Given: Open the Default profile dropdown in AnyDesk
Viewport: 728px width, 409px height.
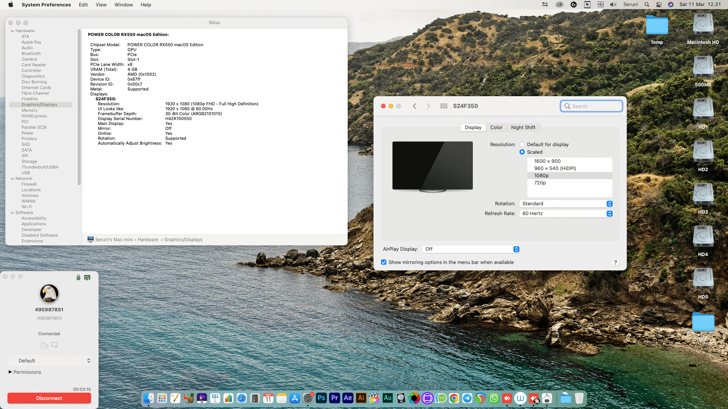Looking at the screenshot, I should click(49, 361).
